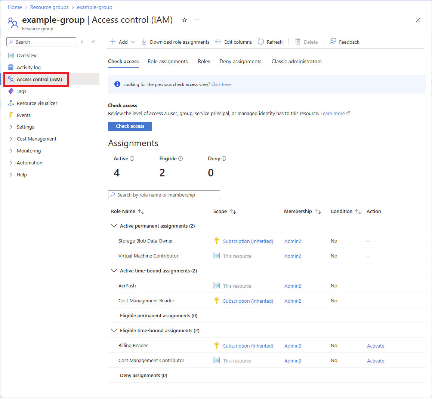
Task: Open the more options ellipsis
Action: coord(197,20)
